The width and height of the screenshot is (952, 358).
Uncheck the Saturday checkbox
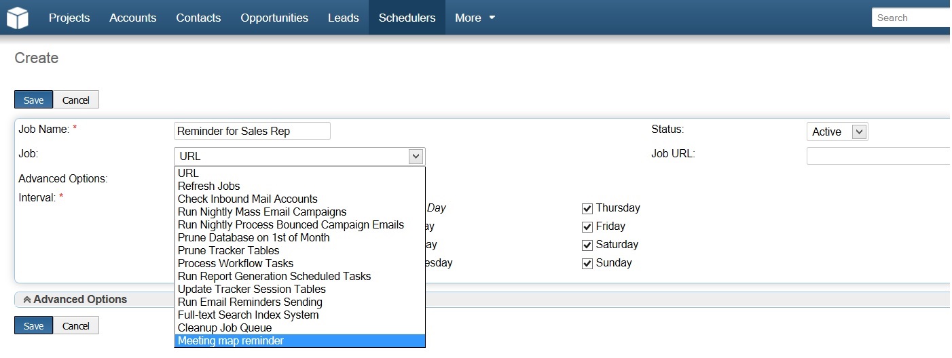[587, 245]
